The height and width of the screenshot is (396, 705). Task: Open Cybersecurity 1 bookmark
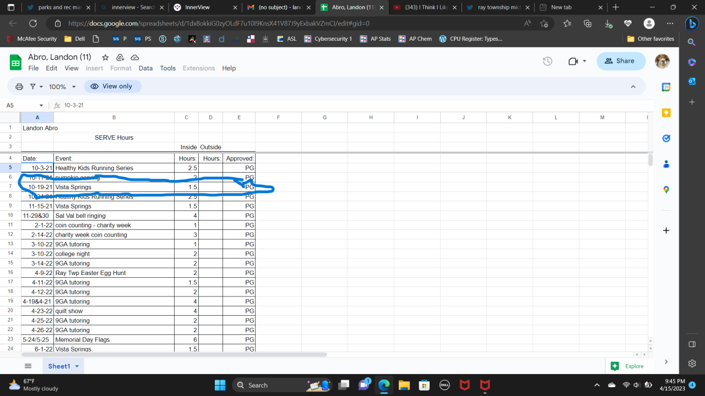click(x=328, y=38)
